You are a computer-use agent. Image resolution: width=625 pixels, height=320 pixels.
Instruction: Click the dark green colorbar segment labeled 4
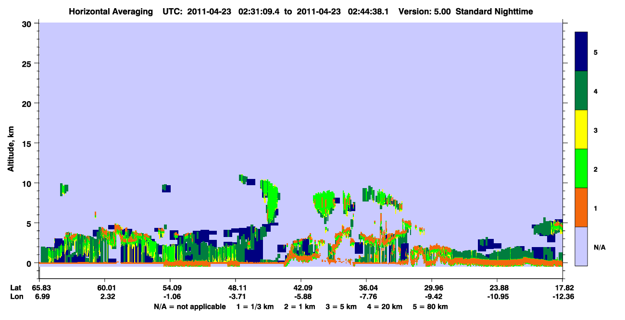pyautogui.click(x=581, y=91)
